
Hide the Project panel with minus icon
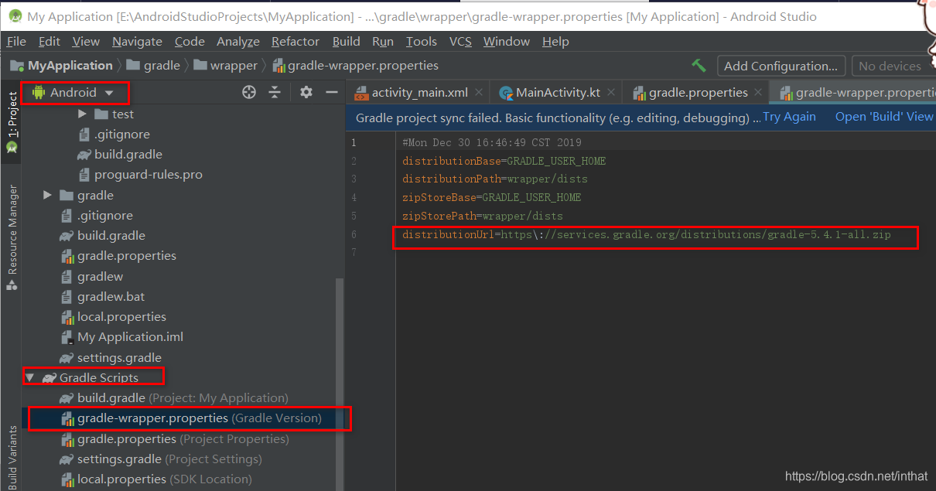[332, 92]
